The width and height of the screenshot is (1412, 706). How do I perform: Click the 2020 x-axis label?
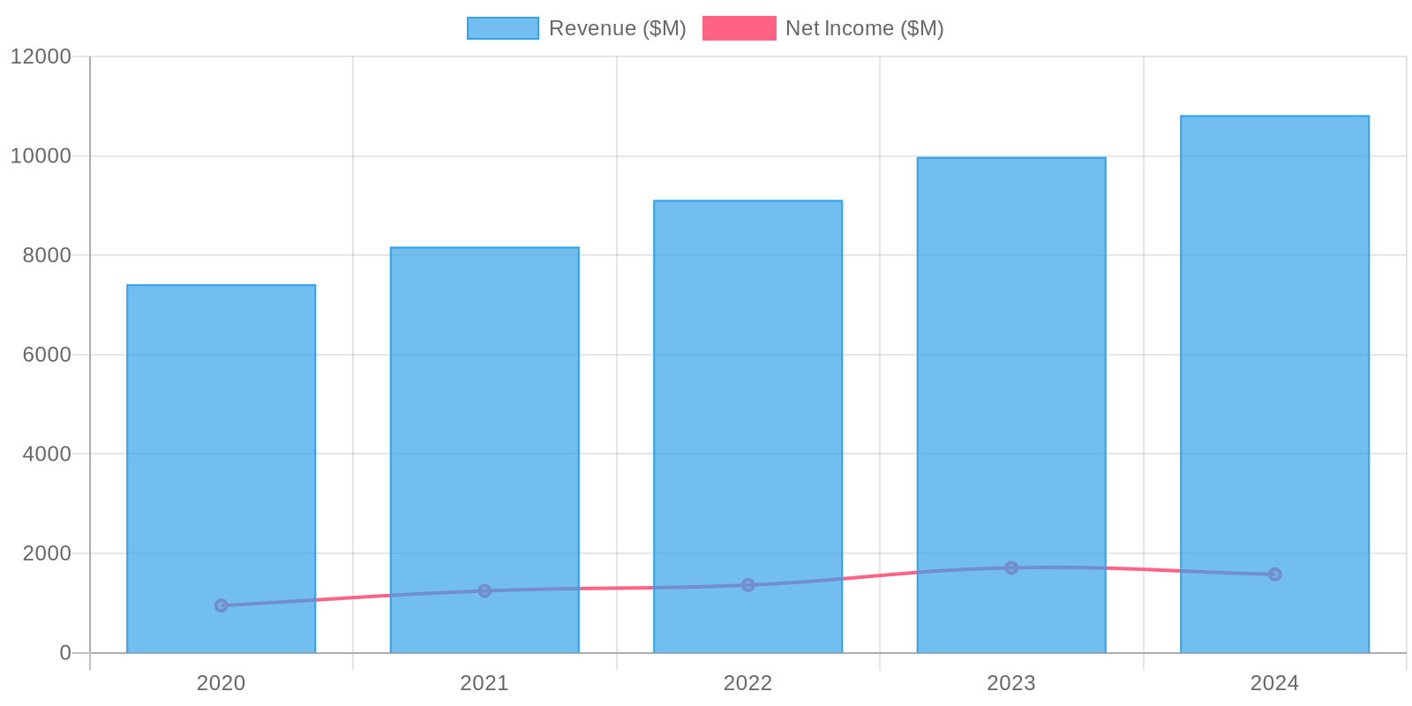coord(221,683)
